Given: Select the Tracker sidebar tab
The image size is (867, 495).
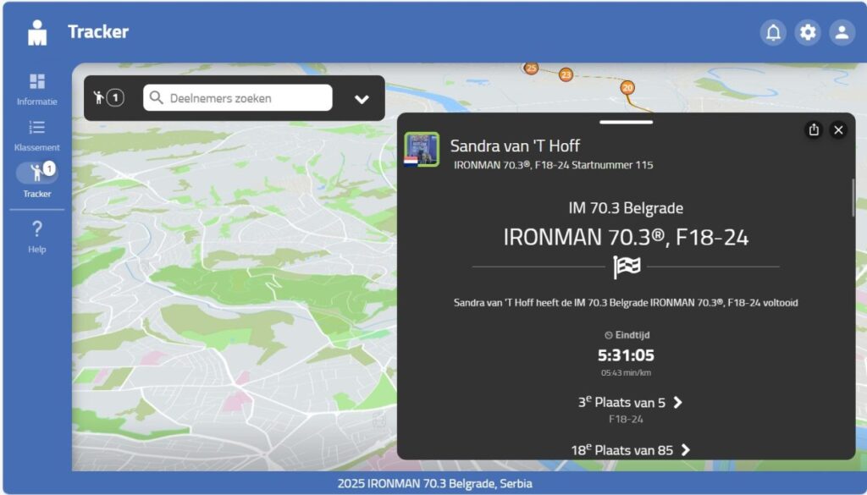Looking at the screenshot, I should (x=37, y=179).
